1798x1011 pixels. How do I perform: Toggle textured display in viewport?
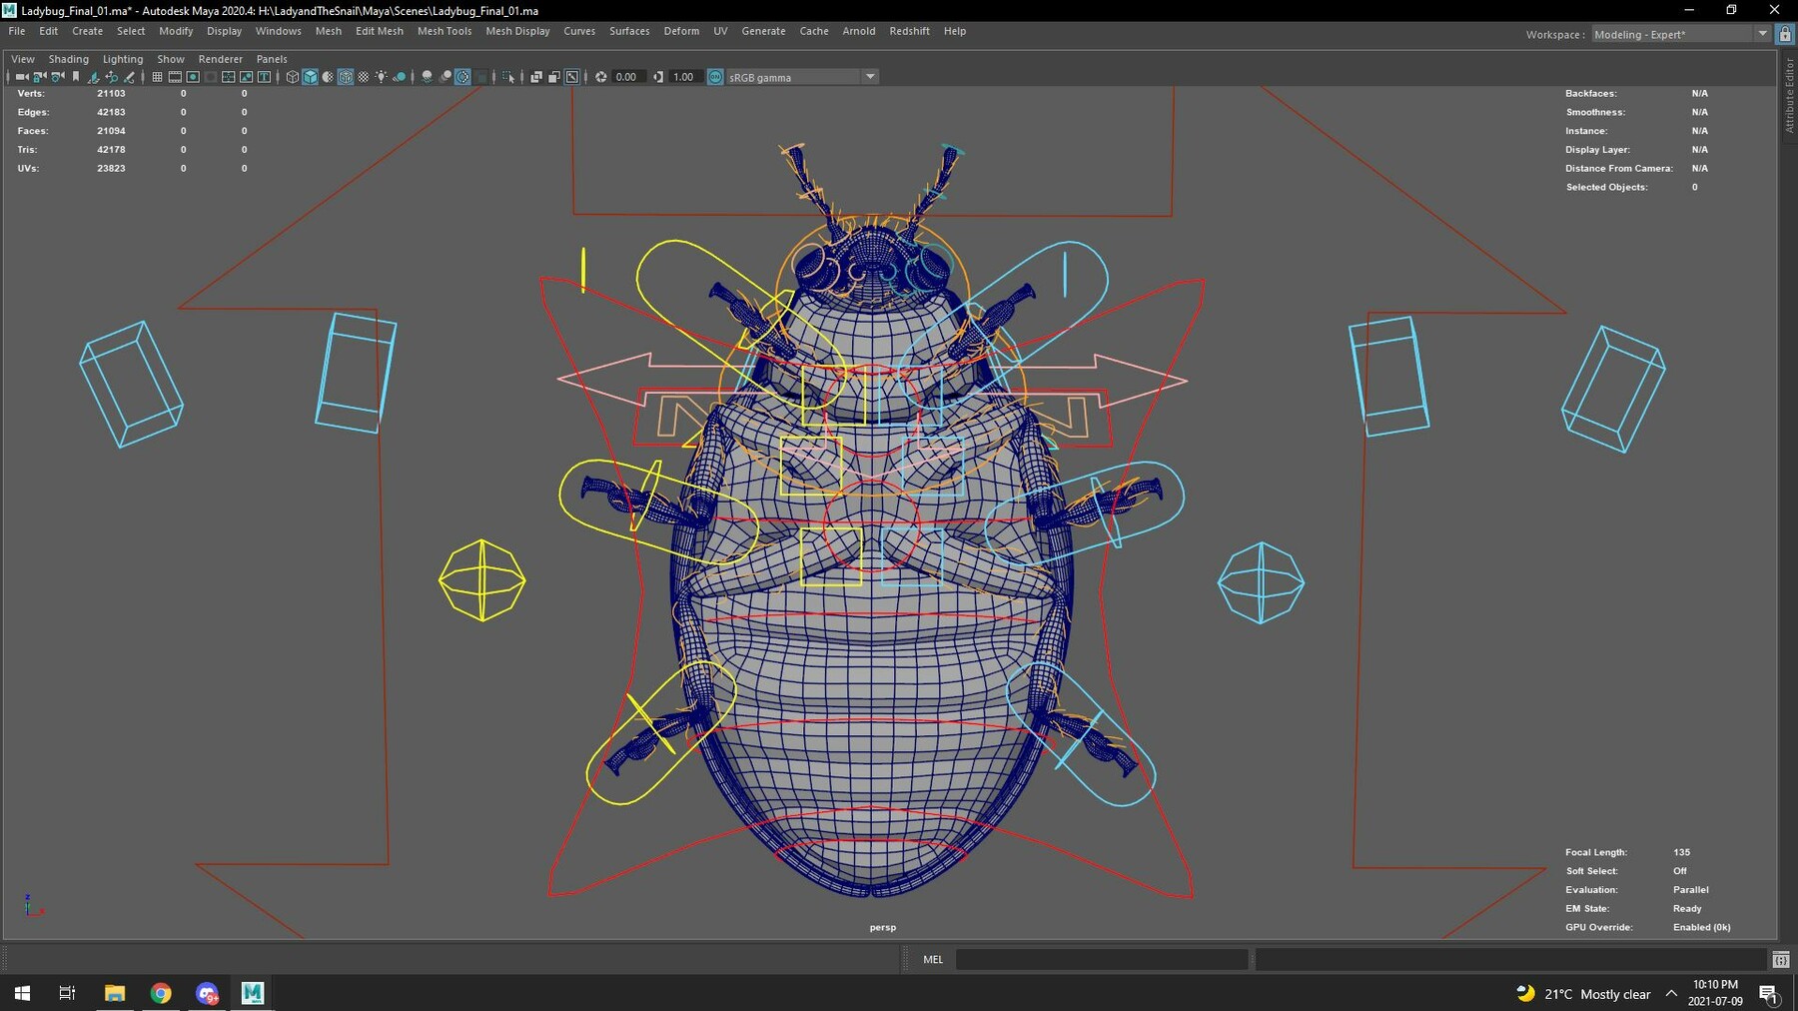click(x=347, y=76)
